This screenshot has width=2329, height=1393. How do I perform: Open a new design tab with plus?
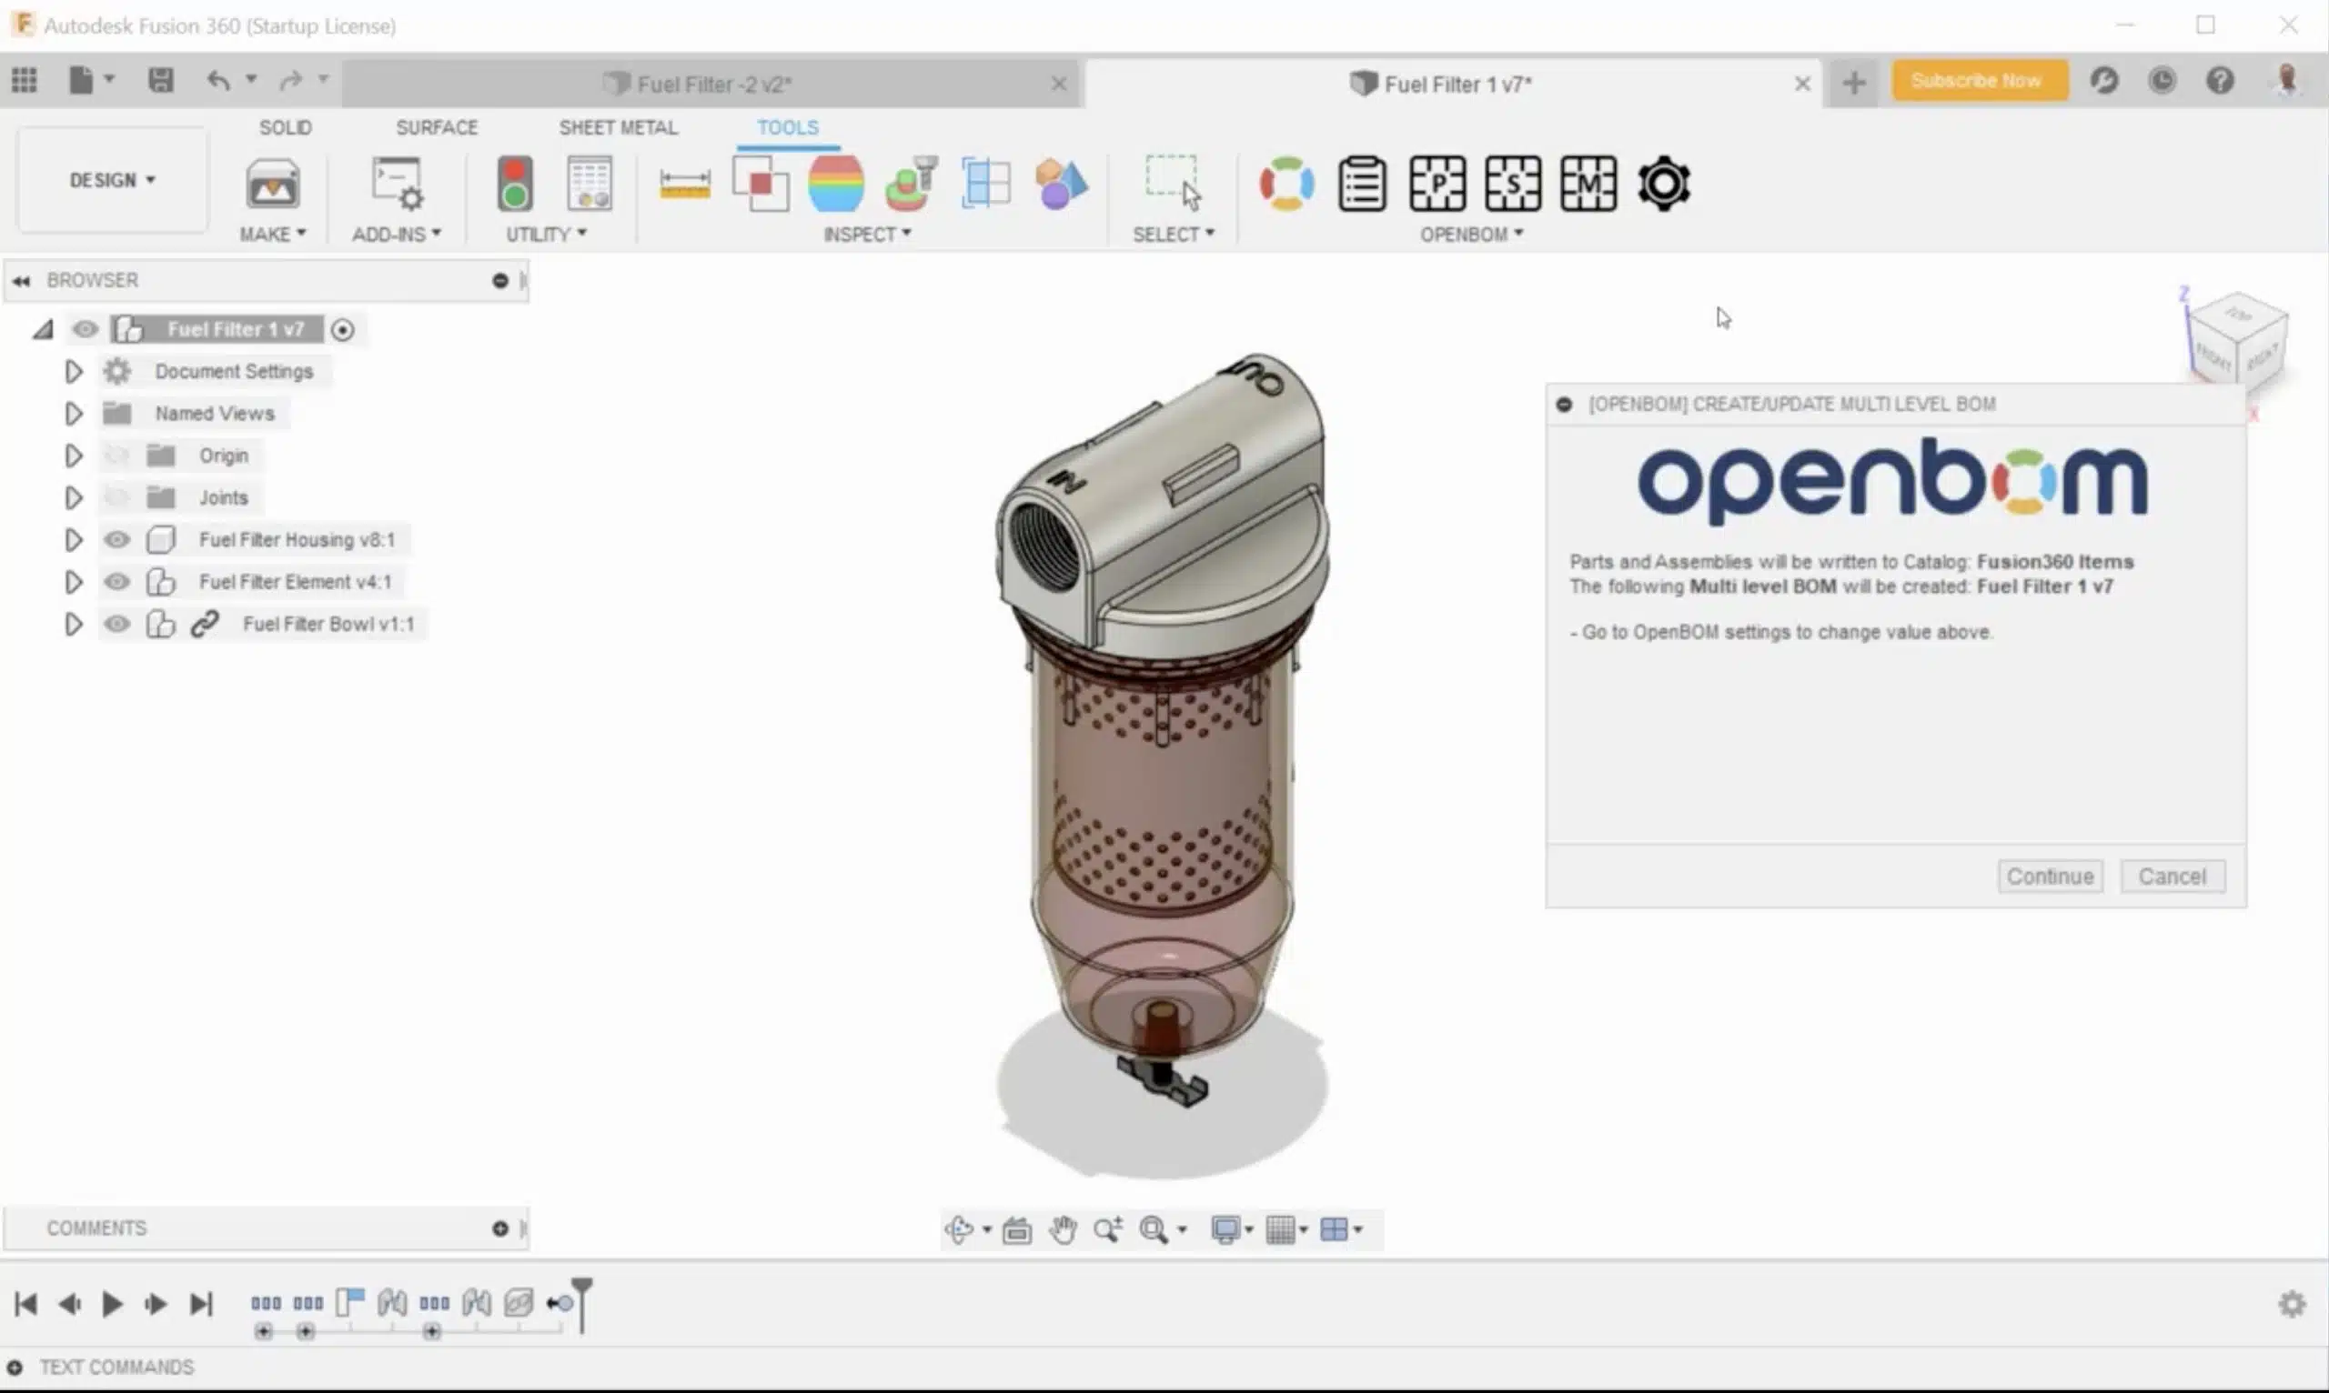coord(1854,83)
